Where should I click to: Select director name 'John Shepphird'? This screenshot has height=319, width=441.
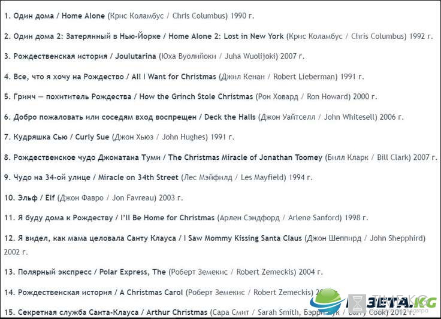(396, 238)
